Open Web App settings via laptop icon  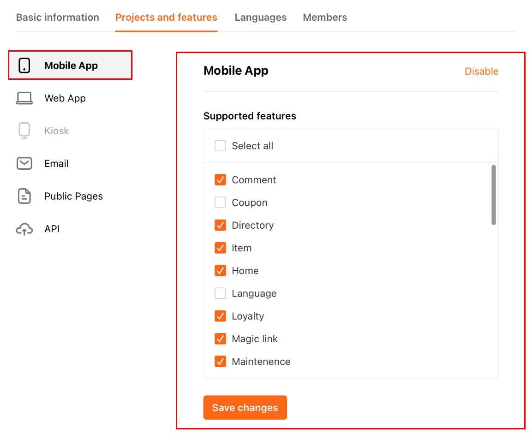(24, 98)
